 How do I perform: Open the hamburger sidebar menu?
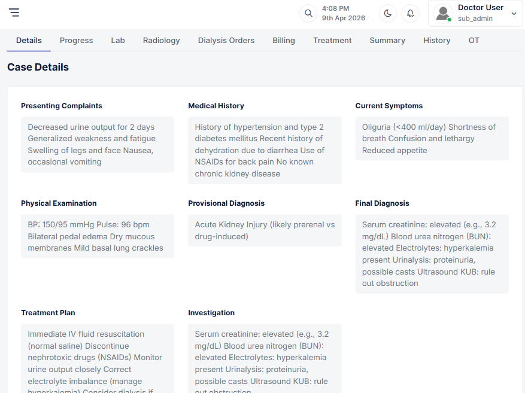(14, 13)
